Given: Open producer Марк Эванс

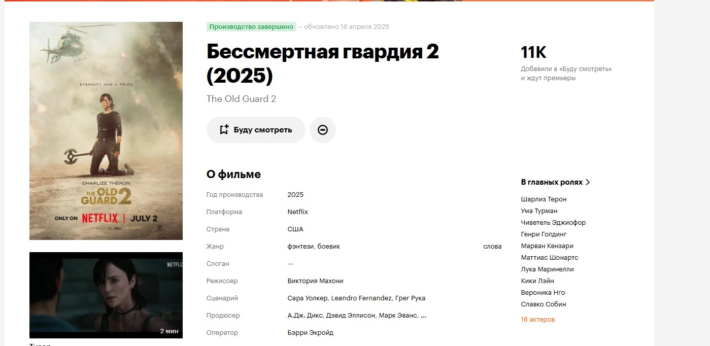Looking at the screenshot, I should coord(398,316).
